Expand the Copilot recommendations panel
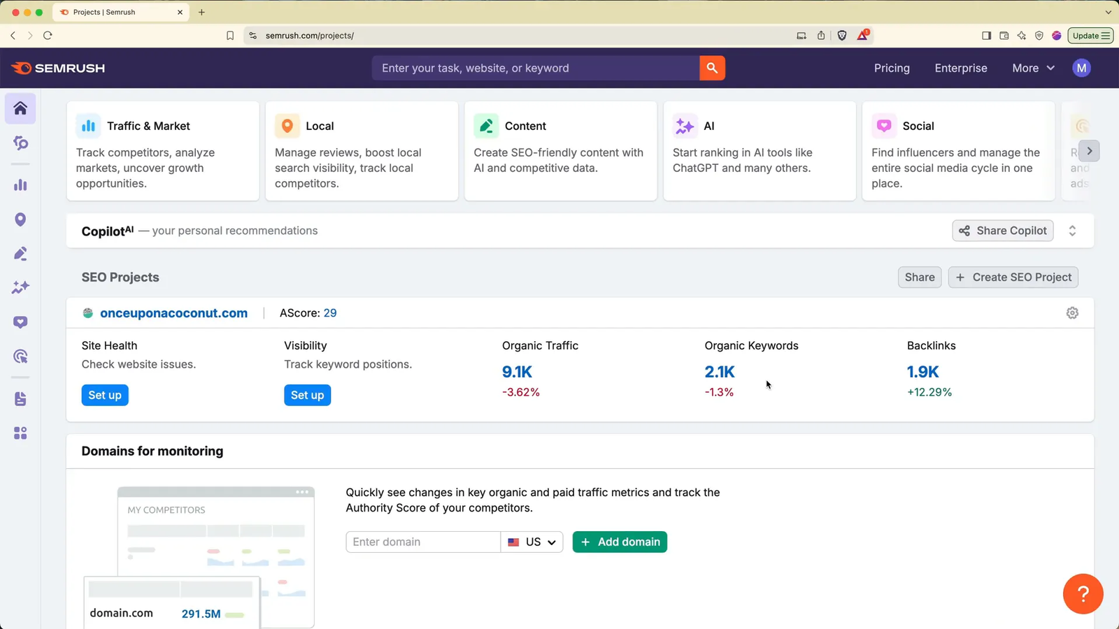This screenshot has height=629, width=1119. 1072,231
